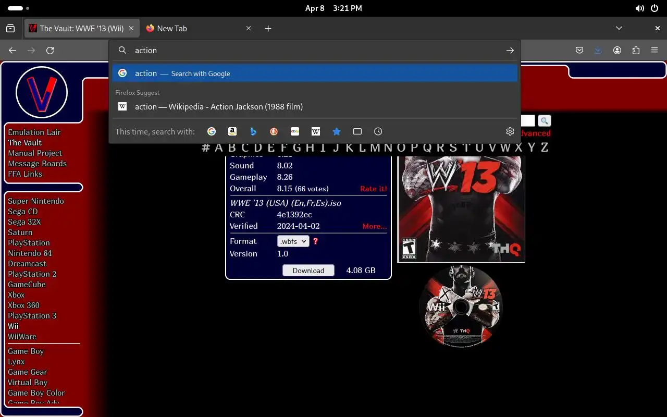The image size is (667, 417).
Task: Click the go arrow in address bar
Action: point(510,51)
